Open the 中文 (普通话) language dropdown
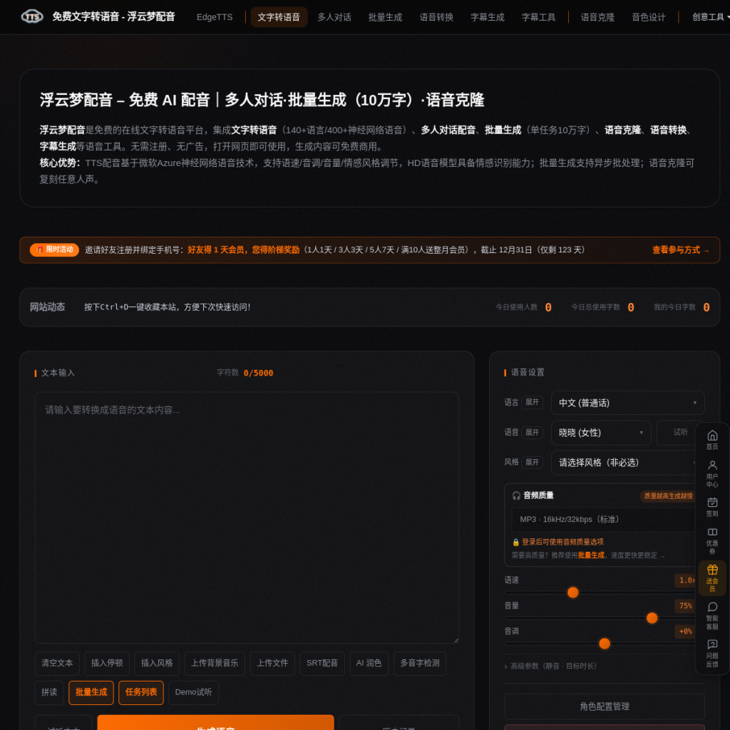 (627, 403)
